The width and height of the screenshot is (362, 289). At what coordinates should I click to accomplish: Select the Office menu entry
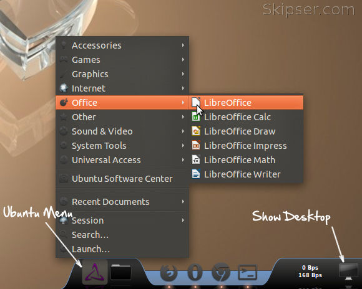[122, 102]
